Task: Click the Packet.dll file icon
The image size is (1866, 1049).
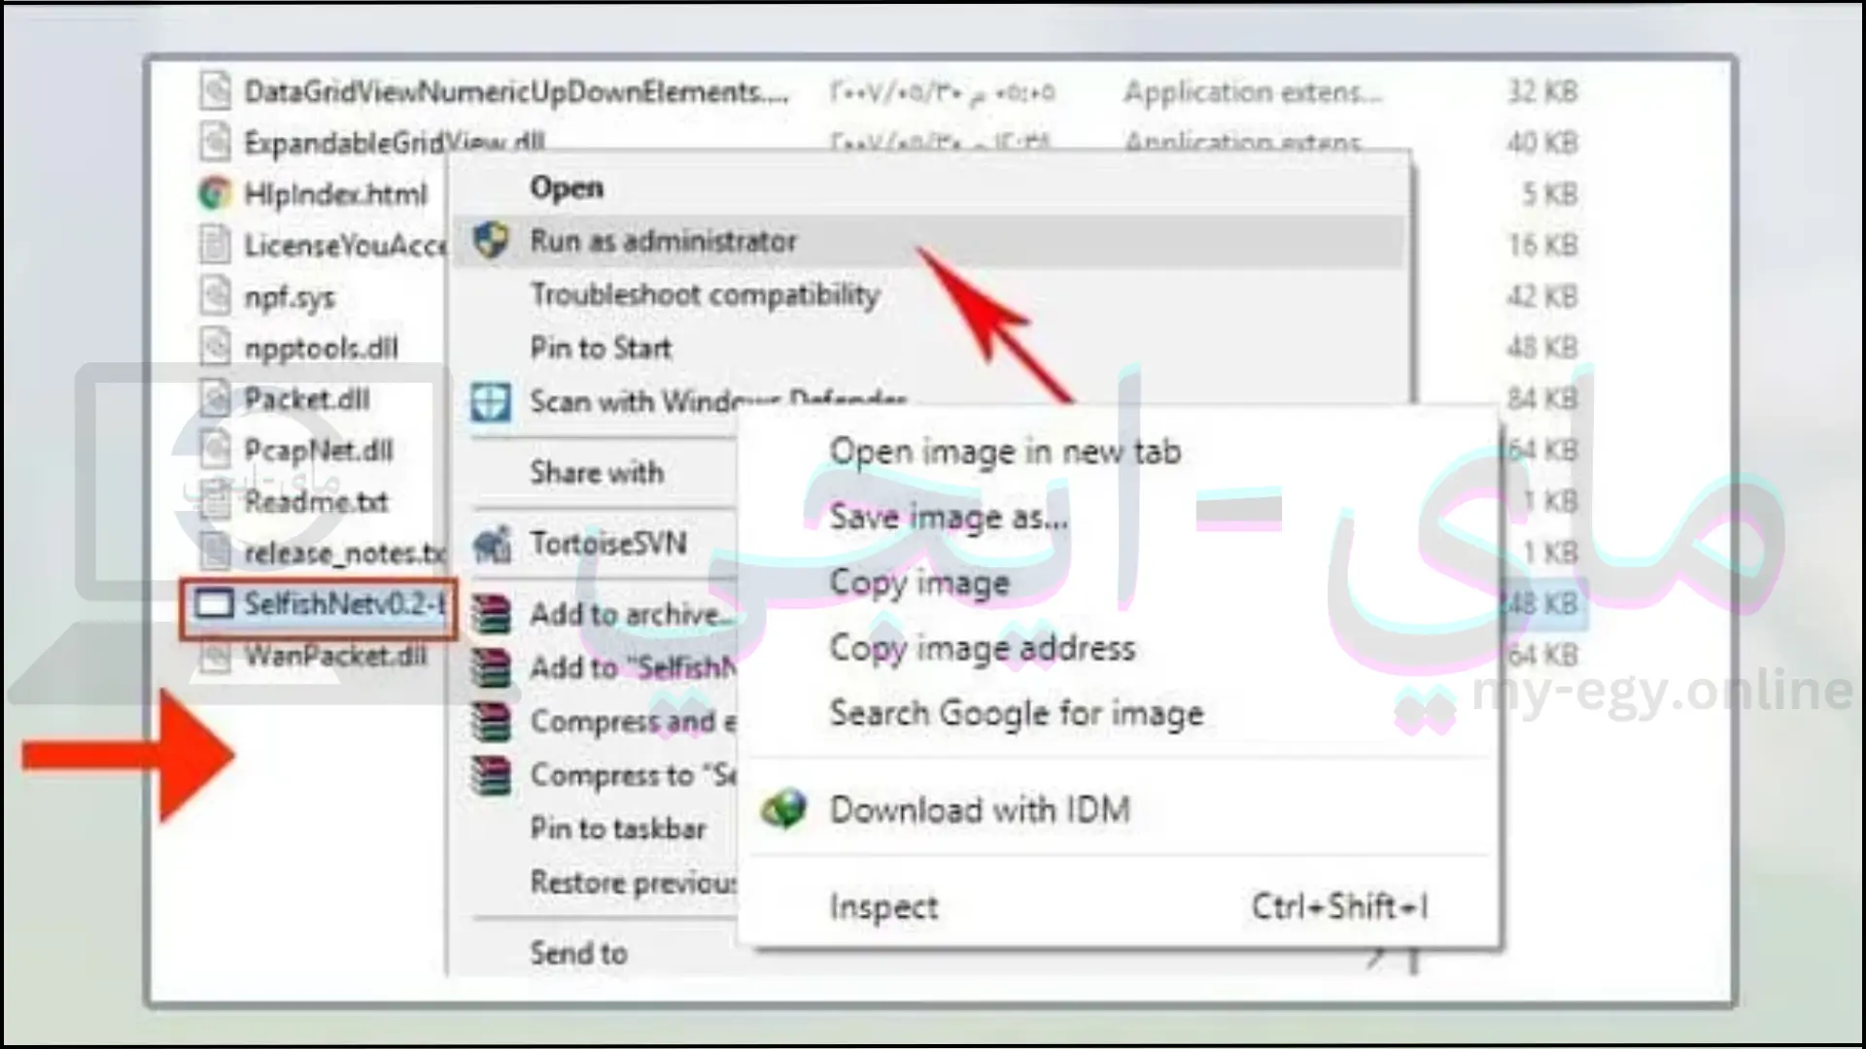Action: point(215,398)
